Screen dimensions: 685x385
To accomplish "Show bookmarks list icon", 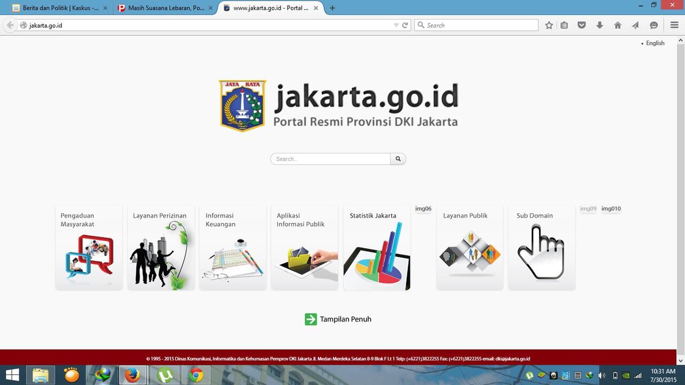I will [564, 25].
